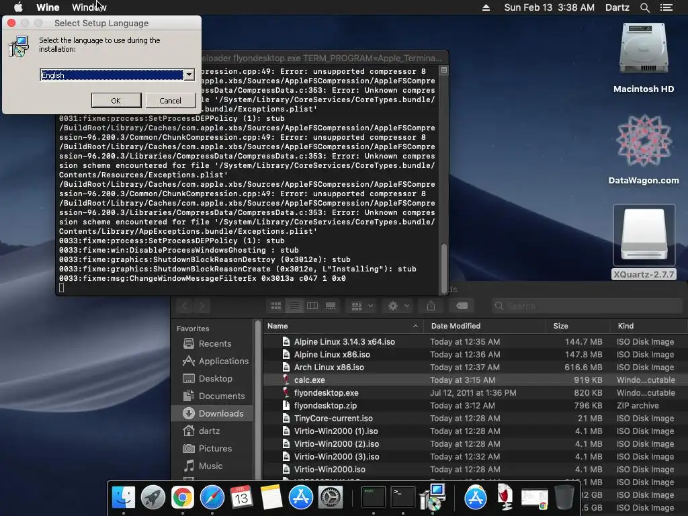The image size is (688, 516).
Task: Select Virtio-Win2000.iso file row
Action: coord(475,469)
